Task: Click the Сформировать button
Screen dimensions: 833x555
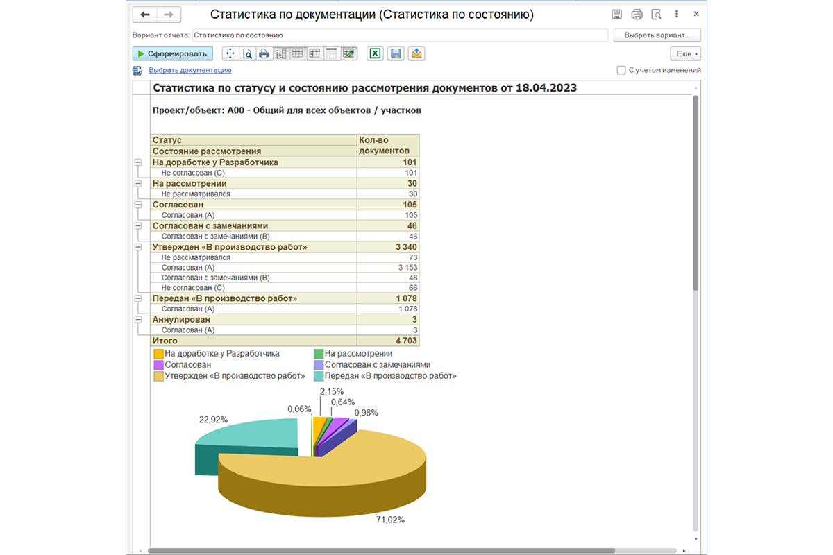Action: 173,53
